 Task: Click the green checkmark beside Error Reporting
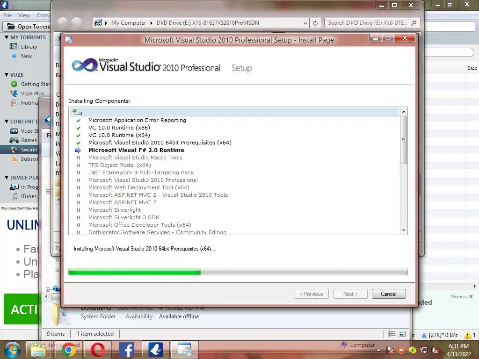point(78,121)
